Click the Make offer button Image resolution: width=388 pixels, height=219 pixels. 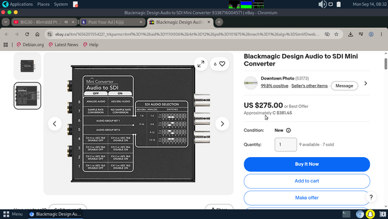coord(307,198)
